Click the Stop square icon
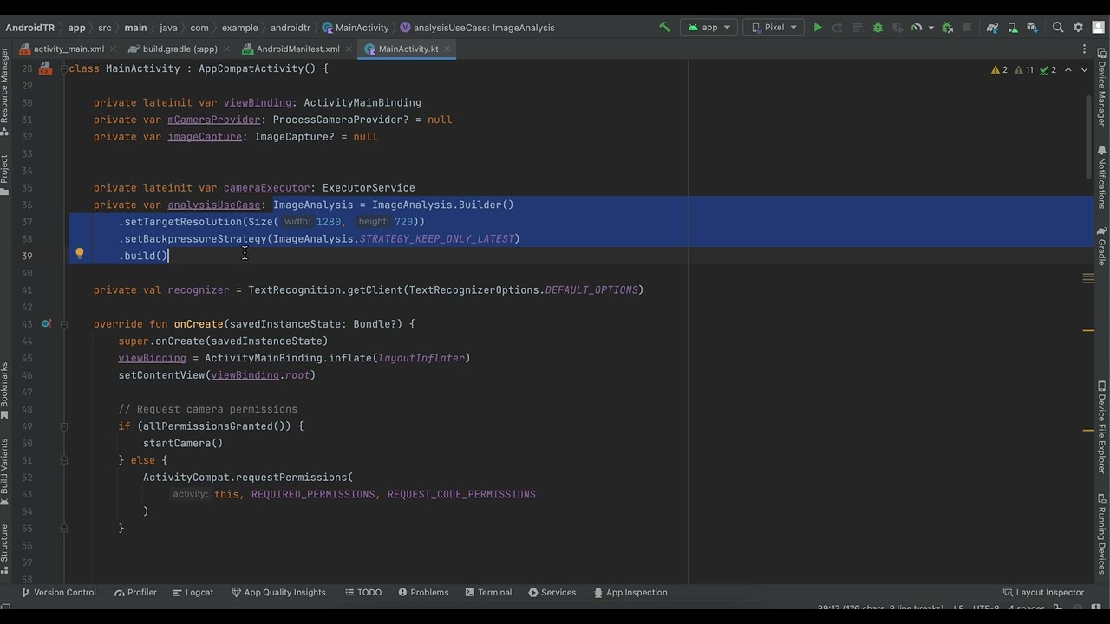The height and width of the screenshot is (624, 1110). point(967,27)
